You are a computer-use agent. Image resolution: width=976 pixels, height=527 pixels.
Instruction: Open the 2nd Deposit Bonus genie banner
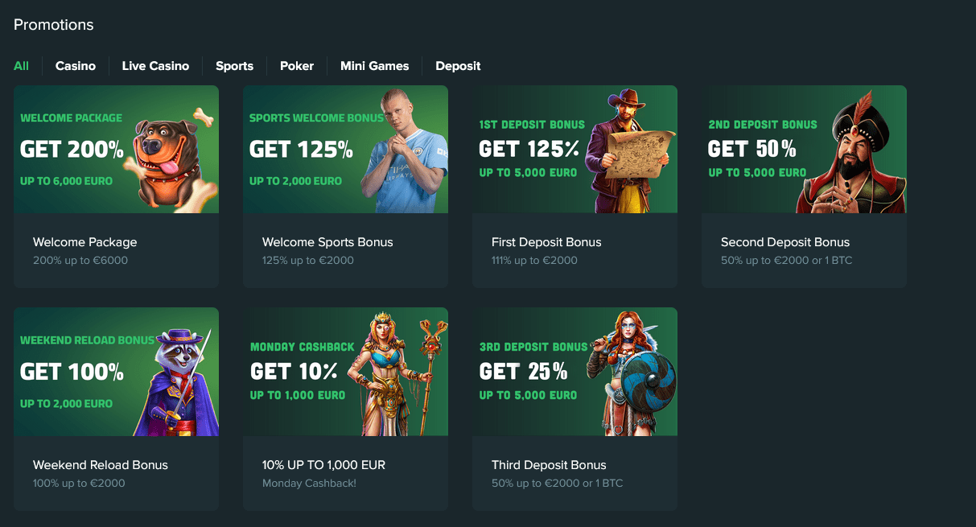[x=804, y=150]
